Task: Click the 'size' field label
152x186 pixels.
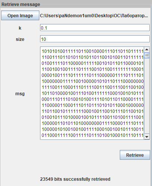Action: click(x=20, y=39)
